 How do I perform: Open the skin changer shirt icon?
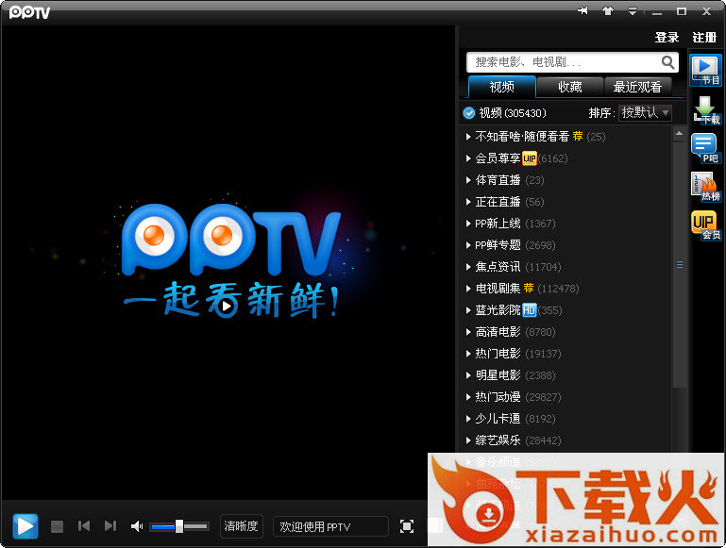[608, 10]
